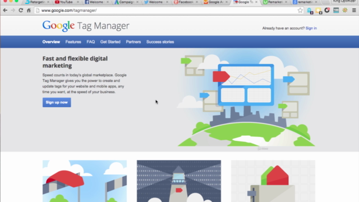
Task: Switch to the Twitter Welcome tab
Action: pyautogui.click(x=156, y=2)
